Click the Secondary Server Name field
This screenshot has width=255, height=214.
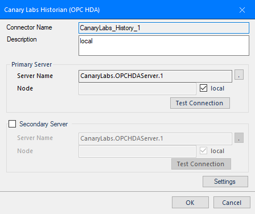click(155, 138)
